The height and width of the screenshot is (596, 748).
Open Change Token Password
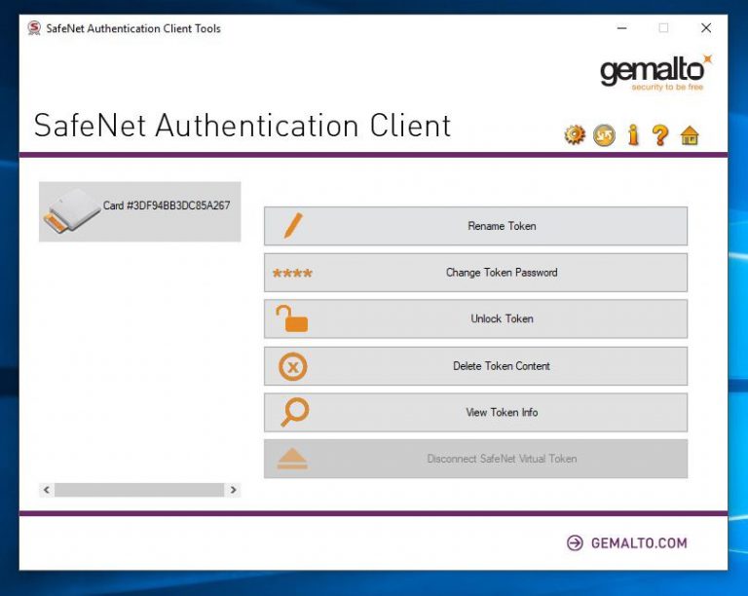coord(475,273)
